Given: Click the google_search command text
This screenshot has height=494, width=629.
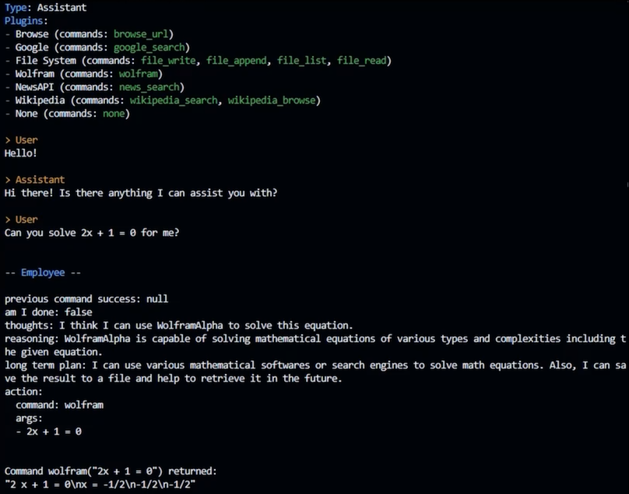Looking at the screenshot, I should (149, 48).
